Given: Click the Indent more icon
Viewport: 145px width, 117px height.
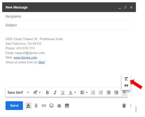Looking at the screenshot, I should coord(116,92).
